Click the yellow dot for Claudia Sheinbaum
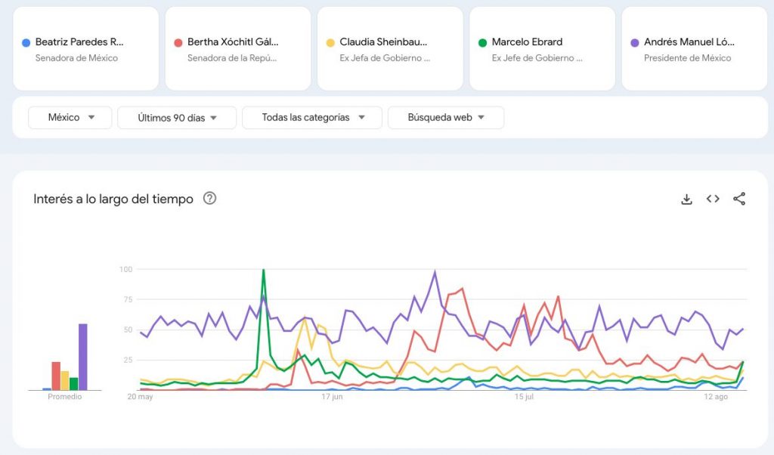The height and width of the screenshot is (455, 774). 330,43
